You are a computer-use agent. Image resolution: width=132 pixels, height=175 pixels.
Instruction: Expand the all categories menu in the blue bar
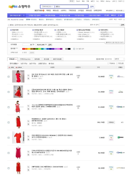click(17, 15)
